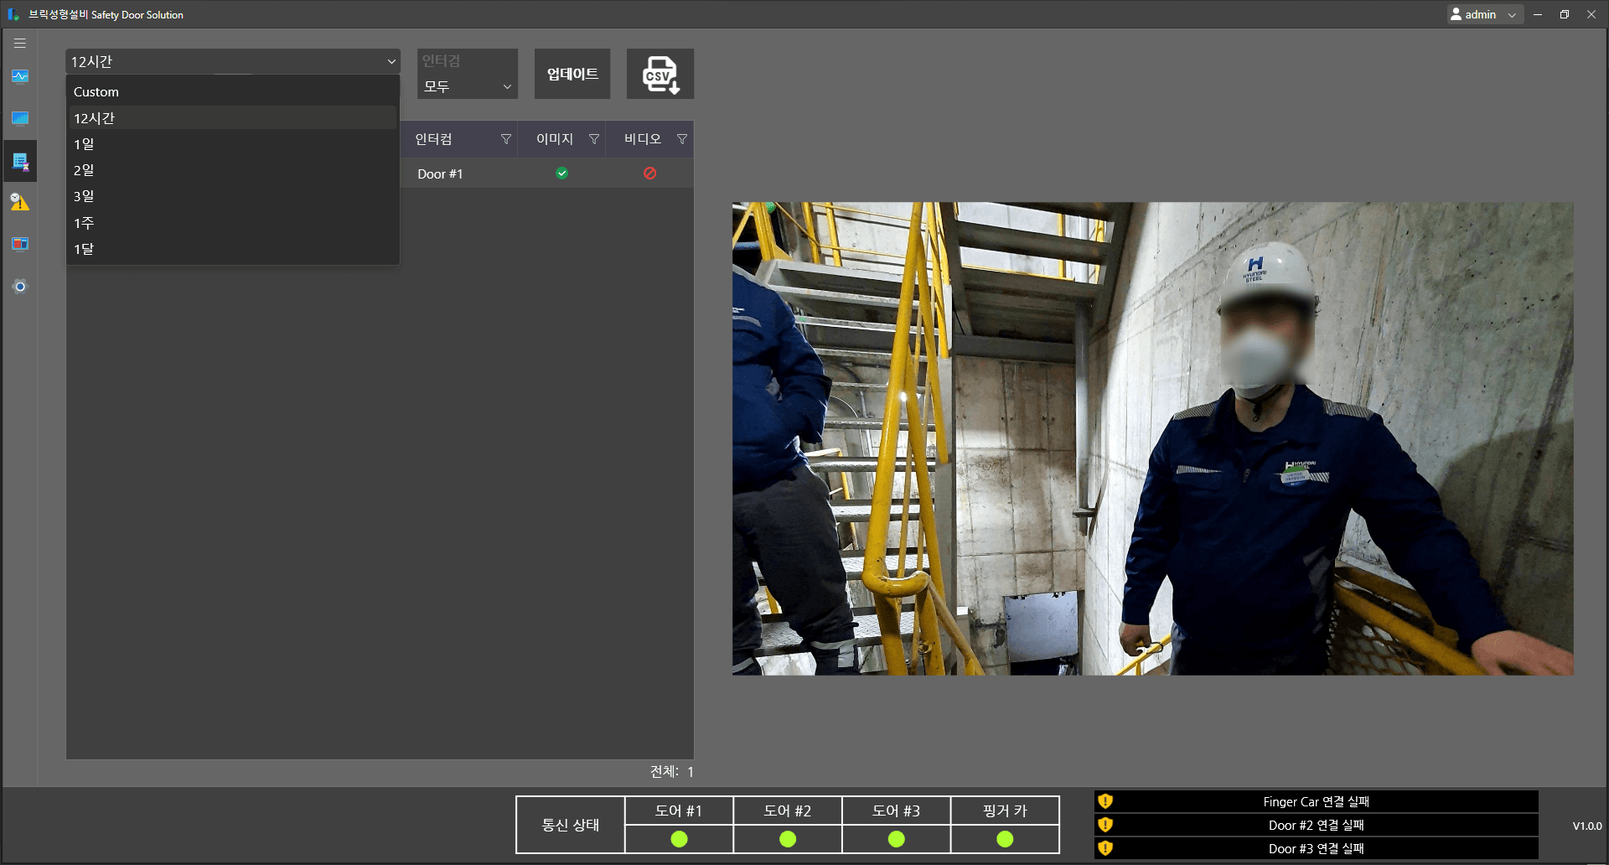Image resolution: width=1609 pixels, height=865 pixels.
Task: Click the green check under 이미지 for Door #1
Action: [561, 174]
